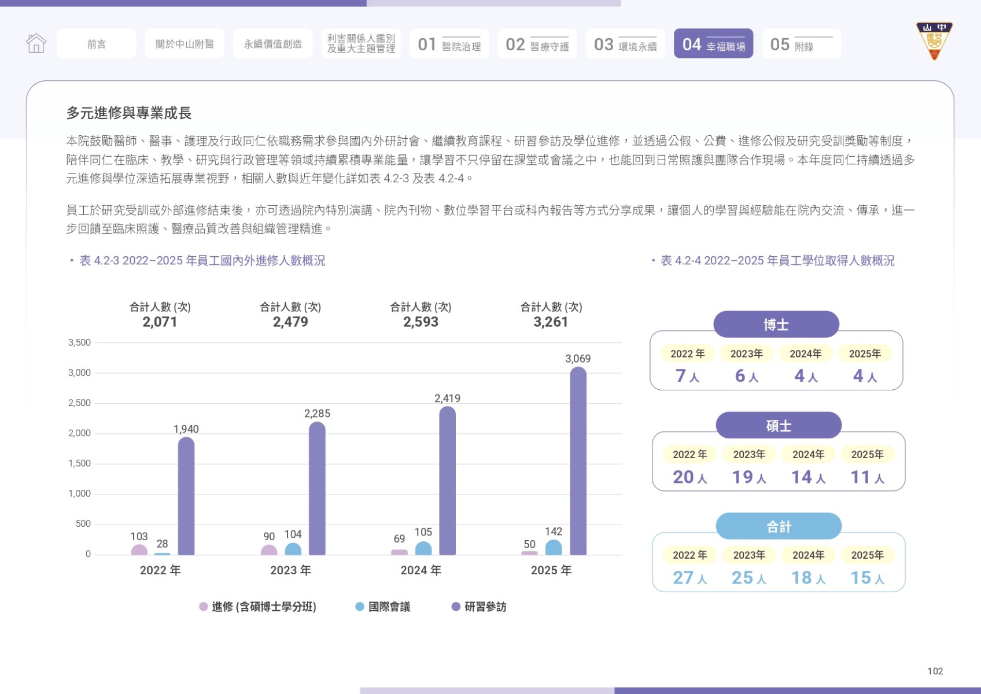Screen dimensions: 981x694
Task: Click the 3,500 y-axis label
Action: [80, 342]
